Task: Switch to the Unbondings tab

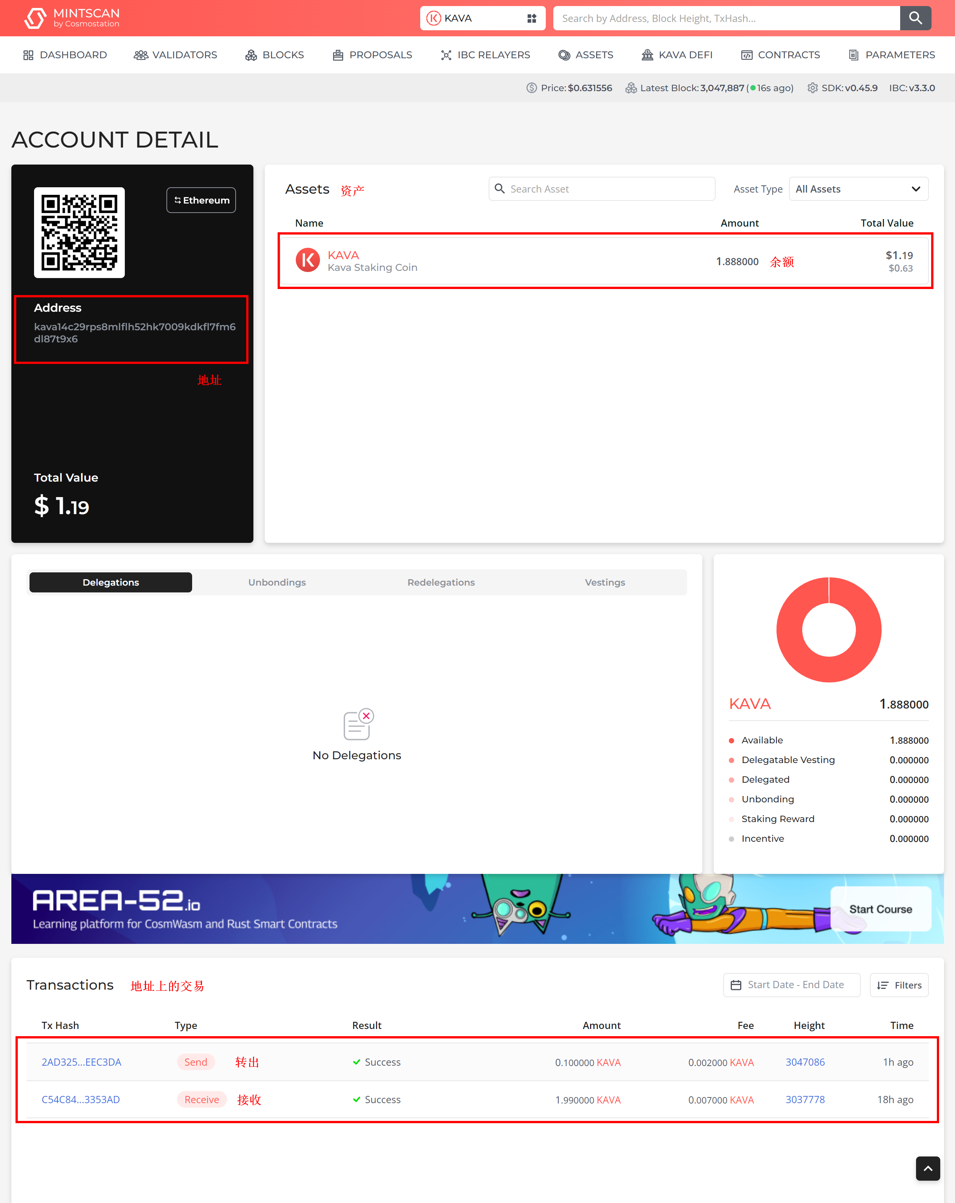Action: [x=277, y=582]
